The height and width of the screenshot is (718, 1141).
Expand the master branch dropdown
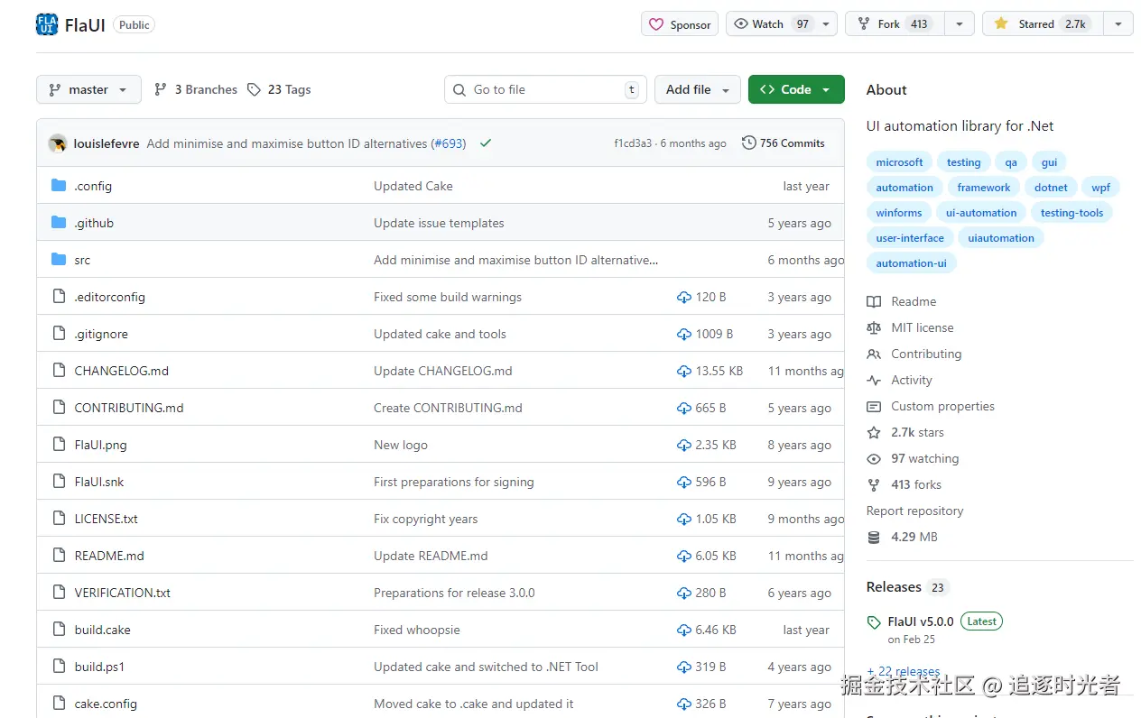tap(88, 89)
